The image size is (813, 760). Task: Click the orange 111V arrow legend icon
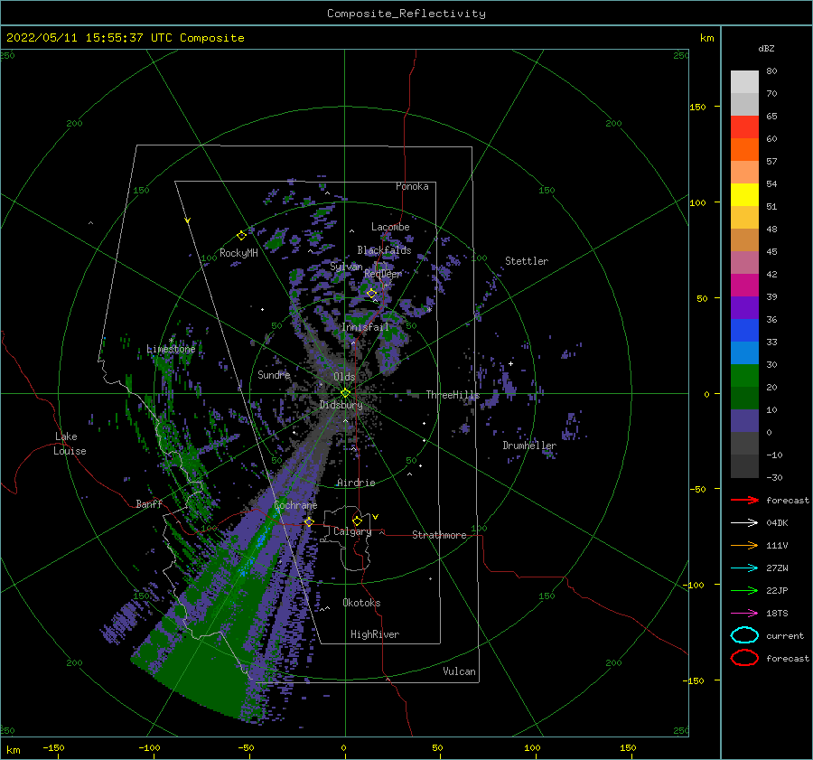(744, 545)
